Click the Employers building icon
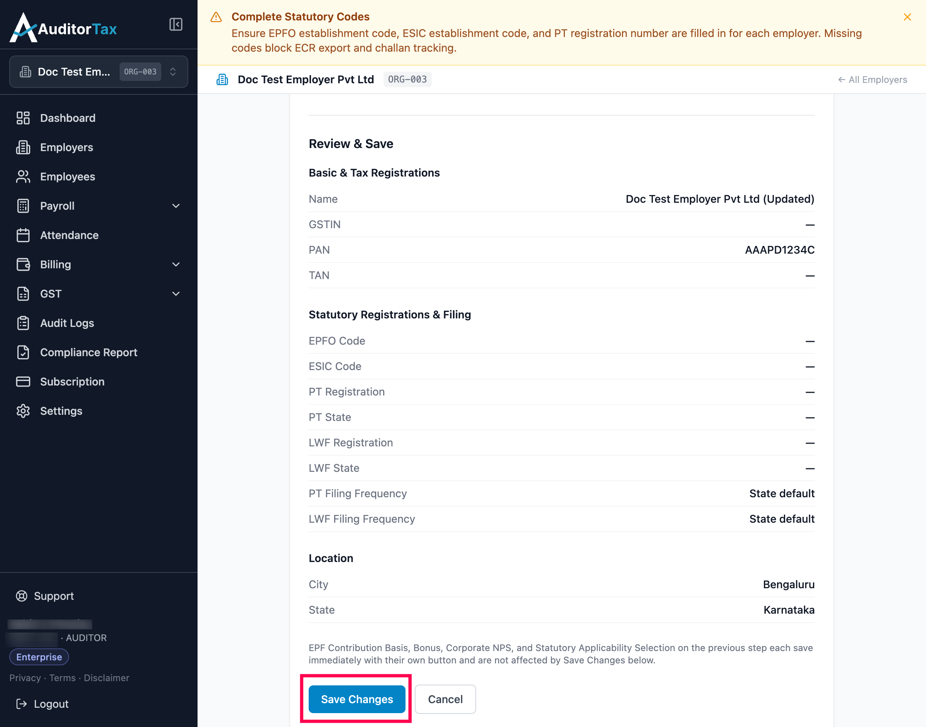926x727 pixels. 23,147
